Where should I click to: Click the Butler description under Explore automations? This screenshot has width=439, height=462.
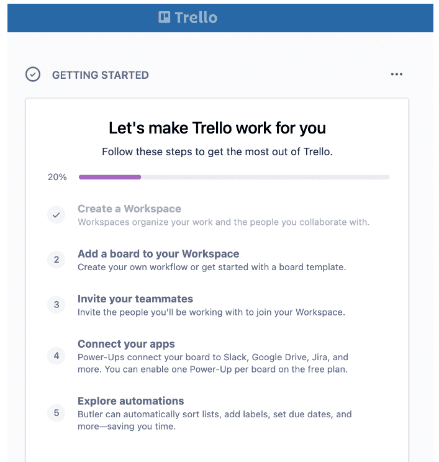(x=214, y=420)
